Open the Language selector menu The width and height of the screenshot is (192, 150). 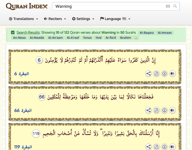(115, 19)
